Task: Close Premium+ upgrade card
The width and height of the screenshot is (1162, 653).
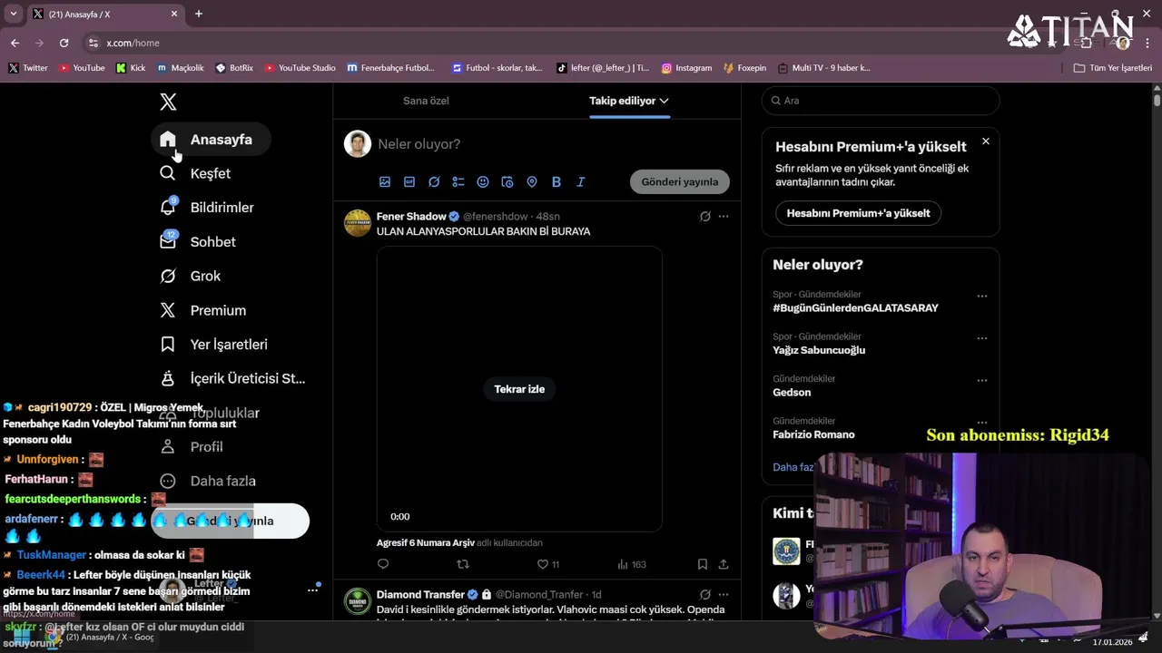Action: click(986, 141)
